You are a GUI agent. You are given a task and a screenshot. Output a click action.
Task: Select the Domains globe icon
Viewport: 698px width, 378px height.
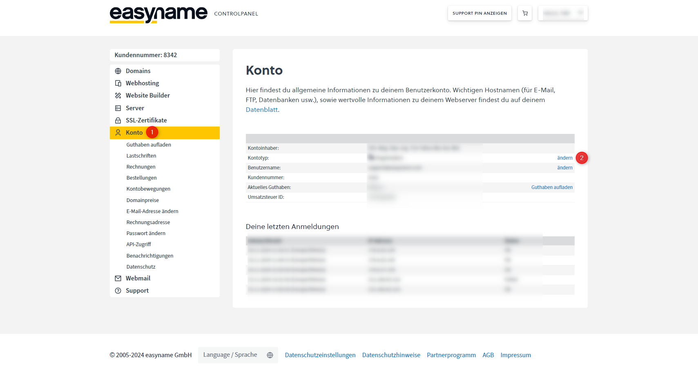(118, 71)
